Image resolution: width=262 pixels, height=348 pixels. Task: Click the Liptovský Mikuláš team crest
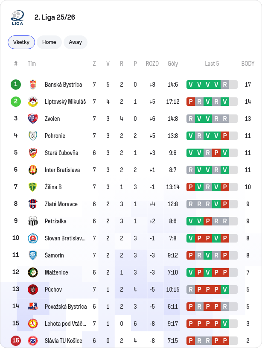pos(33,102)
